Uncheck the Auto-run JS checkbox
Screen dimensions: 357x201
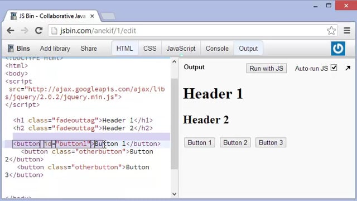pyautogui.click(x=334, y=68)
